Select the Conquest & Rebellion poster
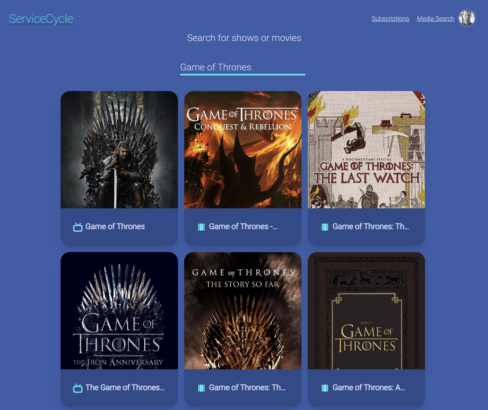Image resolution: width=488 pixels, height=410 pixels. point(243,150)
